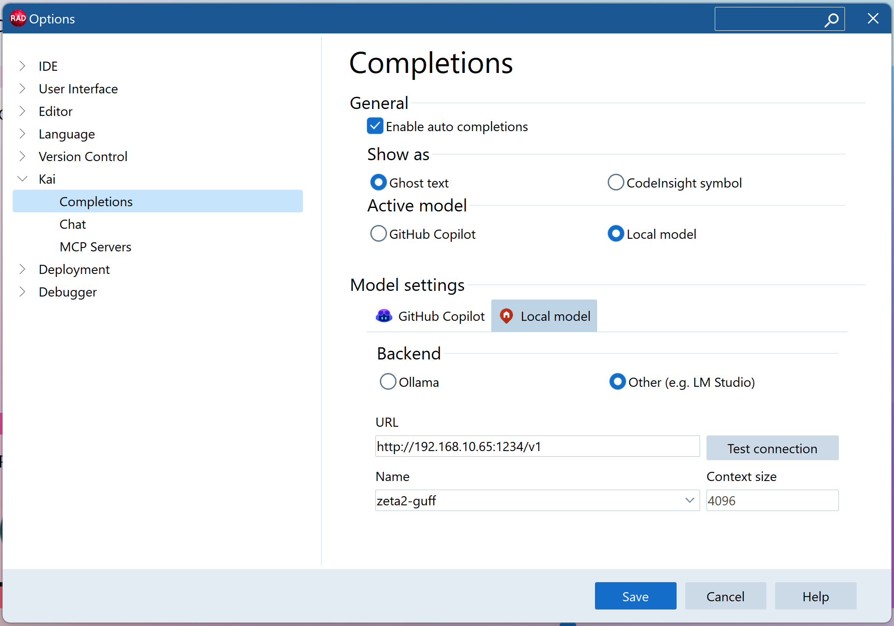The height and width of the screenshot is (626, 894).
Task: Expand the Version Control tree node
Action: pyautogui.click(x=23, y=156)
